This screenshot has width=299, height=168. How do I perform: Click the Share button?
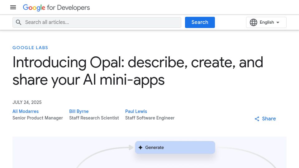265,119
